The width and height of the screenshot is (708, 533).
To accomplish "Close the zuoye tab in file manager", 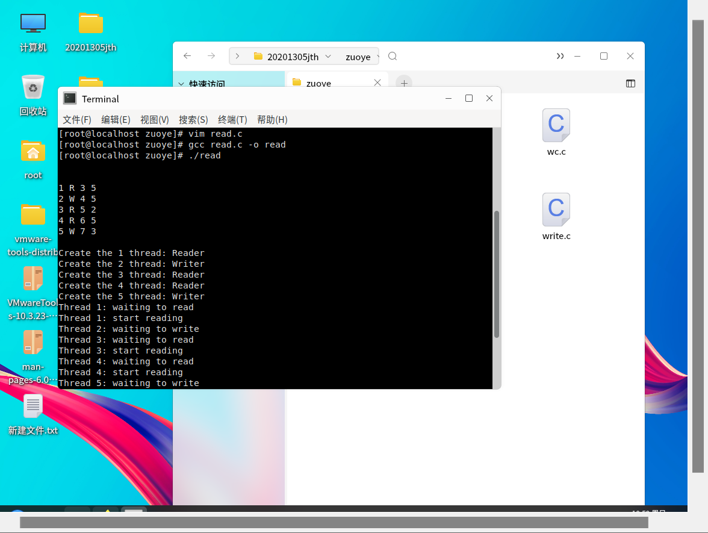I will (377, 83).
